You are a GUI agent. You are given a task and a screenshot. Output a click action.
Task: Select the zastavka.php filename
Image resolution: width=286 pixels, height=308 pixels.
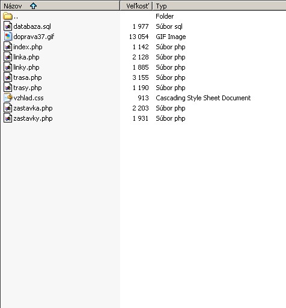(33, 108)
